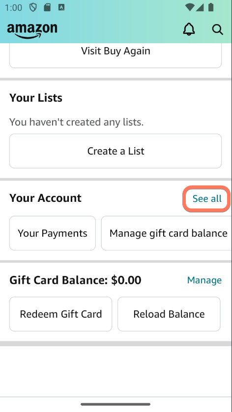232x412 pixels.
Task: Open See all for Your Account
Action: [x=207, y=199]
